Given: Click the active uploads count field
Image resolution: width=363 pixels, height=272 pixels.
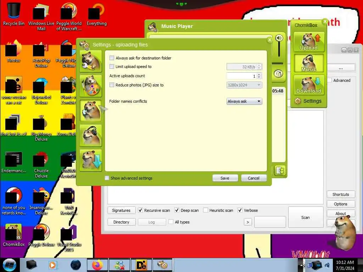Looking at the screenshot, I should pos(242,76).
